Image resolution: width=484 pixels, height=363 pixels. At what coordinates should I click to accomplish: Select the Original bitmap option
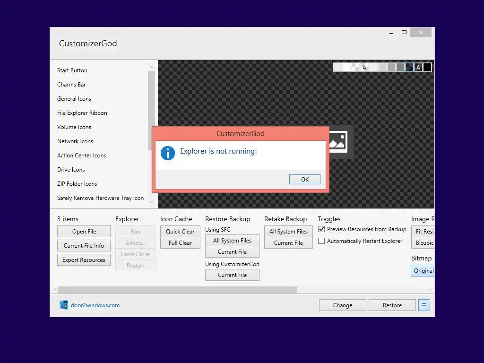pyautogui.click(x=423, y=271)
